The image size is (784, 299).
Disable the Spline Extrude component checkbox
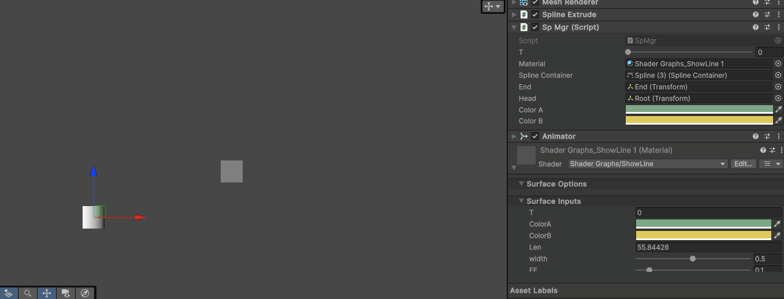(x=535, y=14)
